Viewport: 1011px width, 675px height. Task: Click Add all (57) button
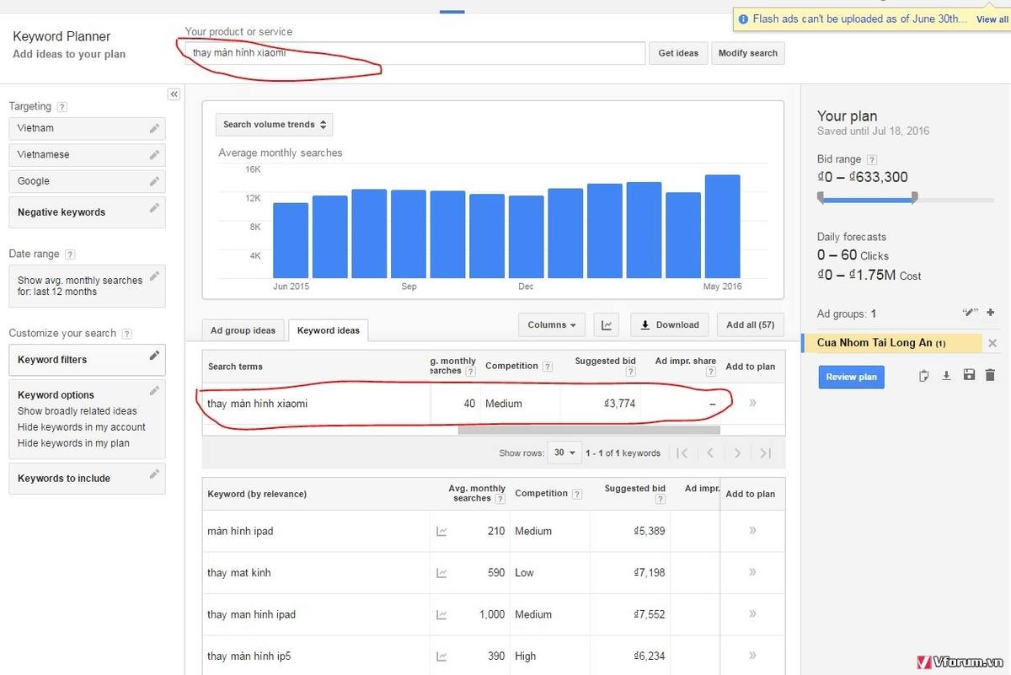point(750,324)
